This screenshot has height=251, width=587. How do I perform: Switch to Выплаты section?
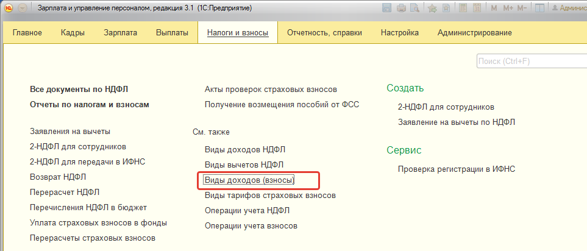(172, 33)
